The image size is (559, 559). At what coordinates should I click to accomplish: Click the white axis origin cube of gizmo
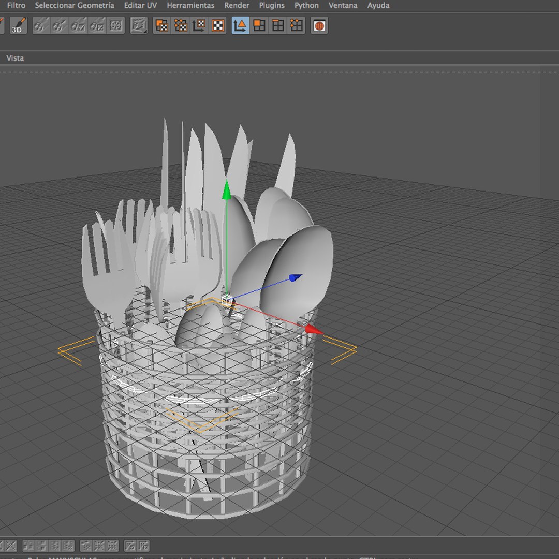(227, 300)
